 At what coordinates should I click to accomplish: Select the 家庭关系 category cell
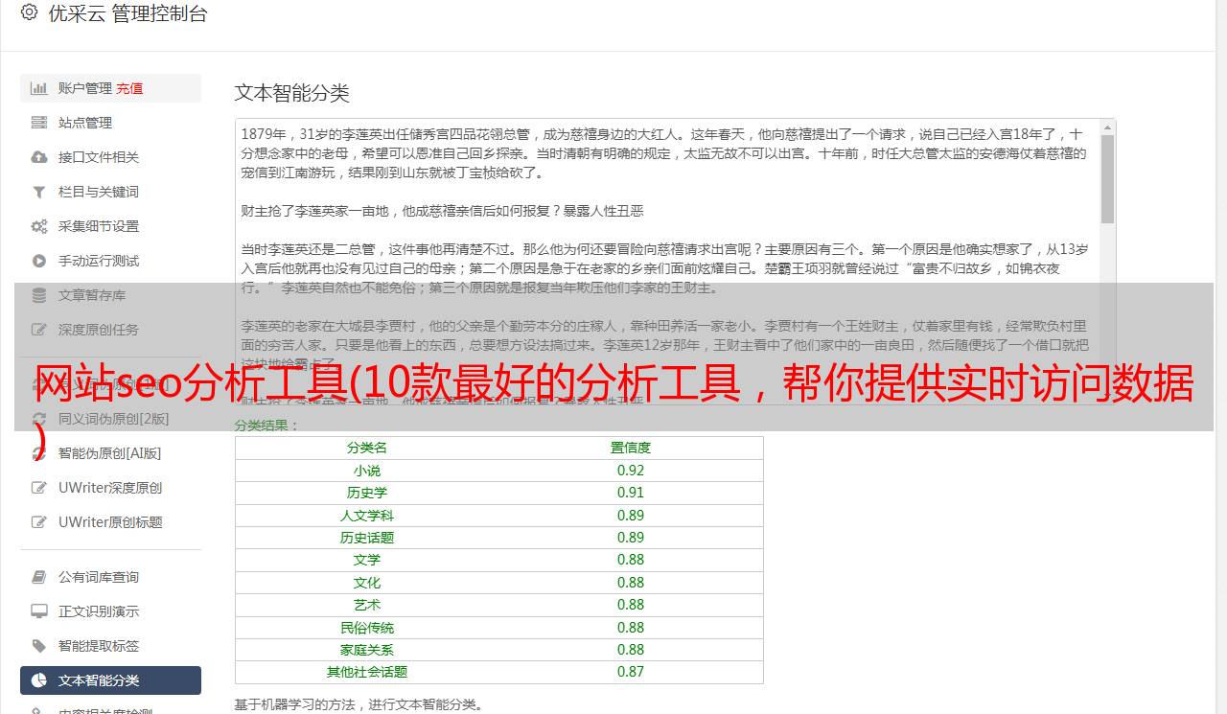pos(367,650)
